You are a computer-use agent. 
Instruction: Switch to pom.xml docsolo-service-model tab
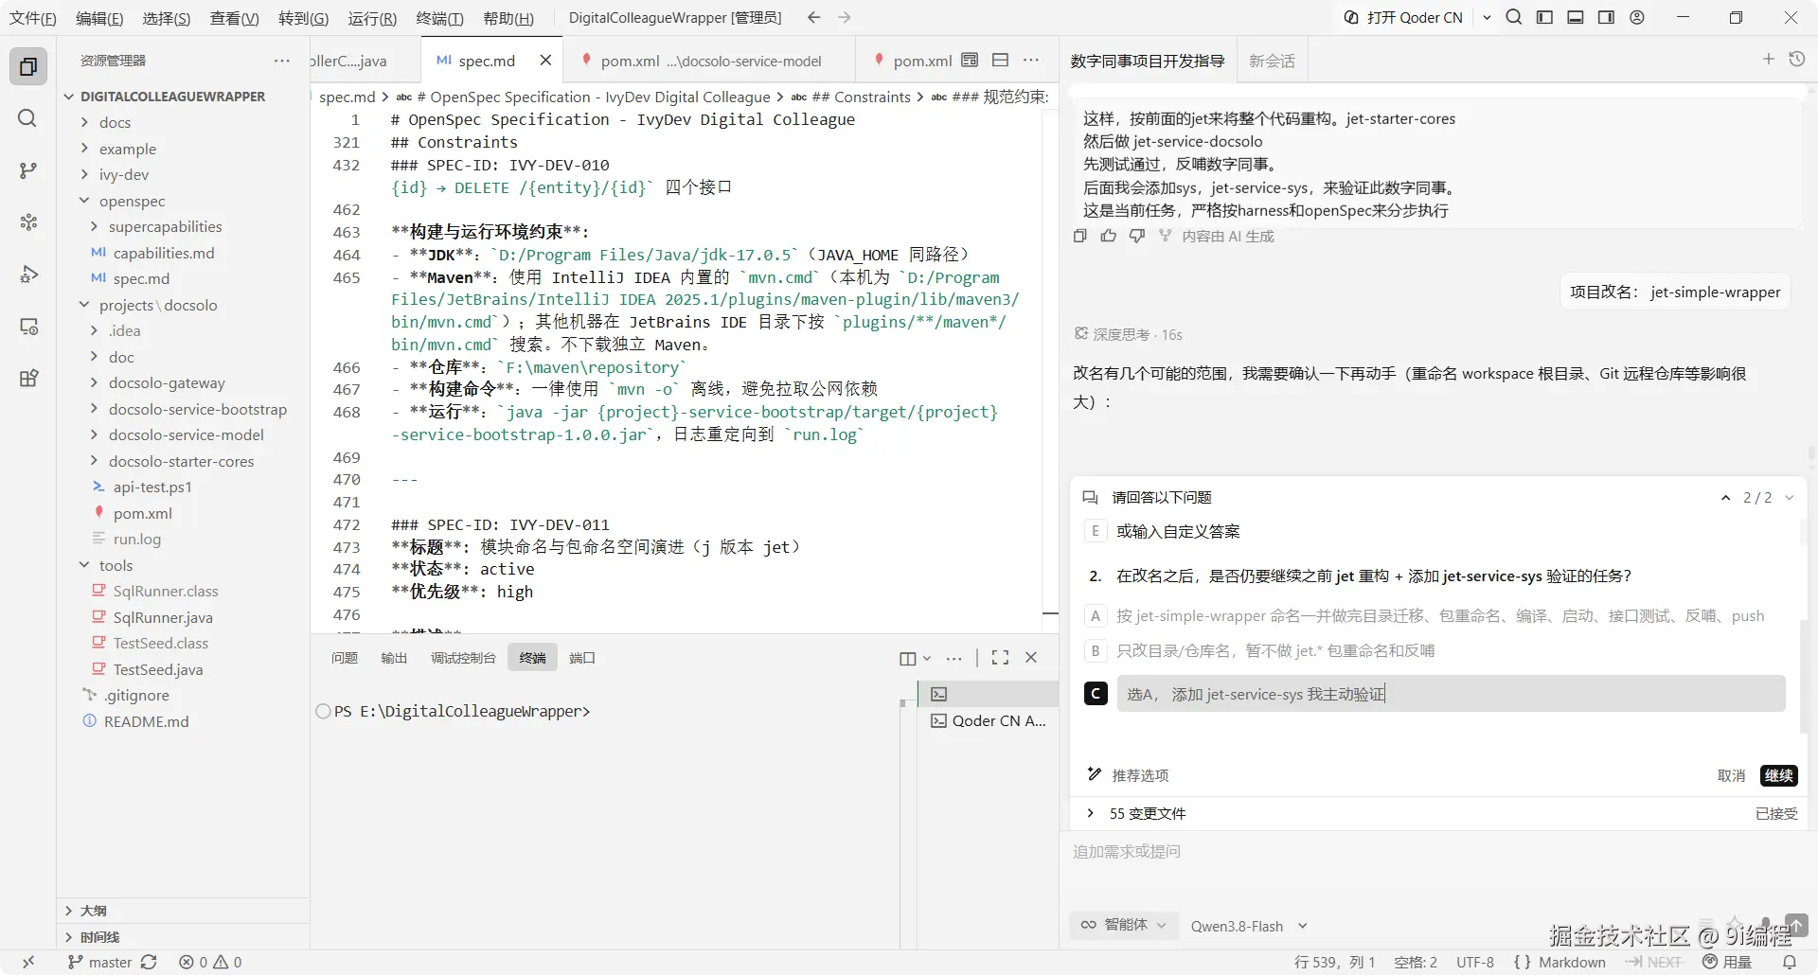(709, 61)
